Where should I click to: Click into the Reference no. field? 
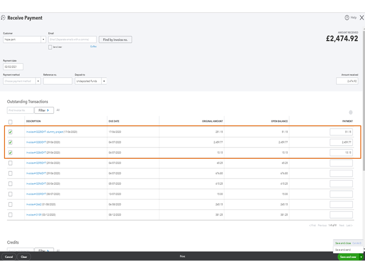coord(57,81)
